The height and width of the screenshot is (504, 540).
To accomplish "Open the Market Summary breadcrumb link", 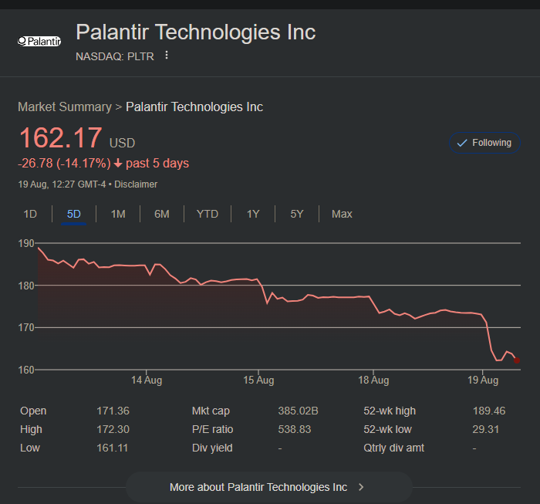I will (x=65, y=107).
